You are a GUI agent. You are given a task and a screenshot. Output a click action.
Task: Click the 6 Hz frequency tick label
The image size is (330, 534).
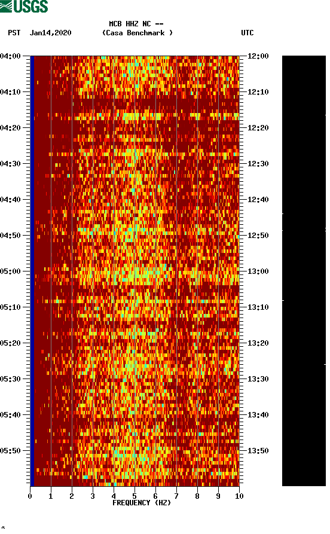click(x=155, y=496)
